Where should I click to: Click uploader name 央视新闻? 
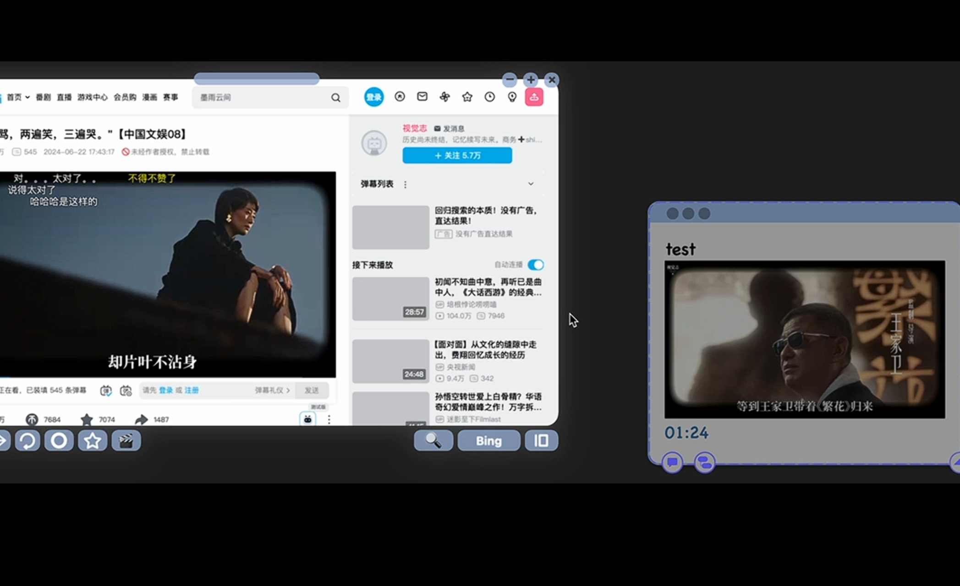coord(461,367)
